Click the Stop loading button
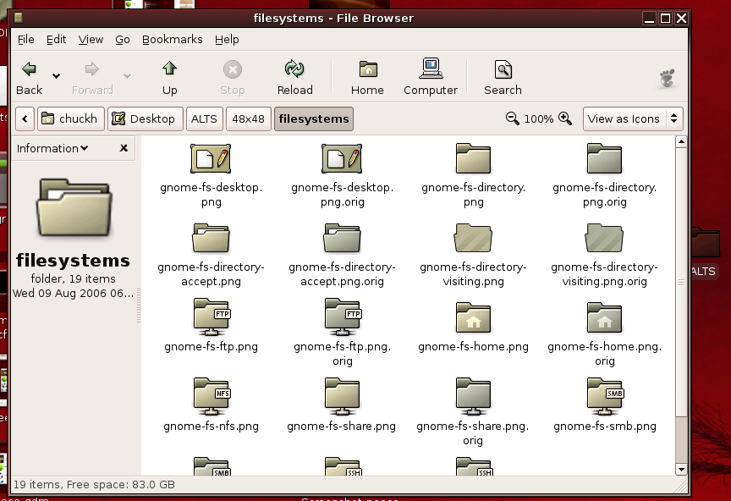 tap(232, 78)
